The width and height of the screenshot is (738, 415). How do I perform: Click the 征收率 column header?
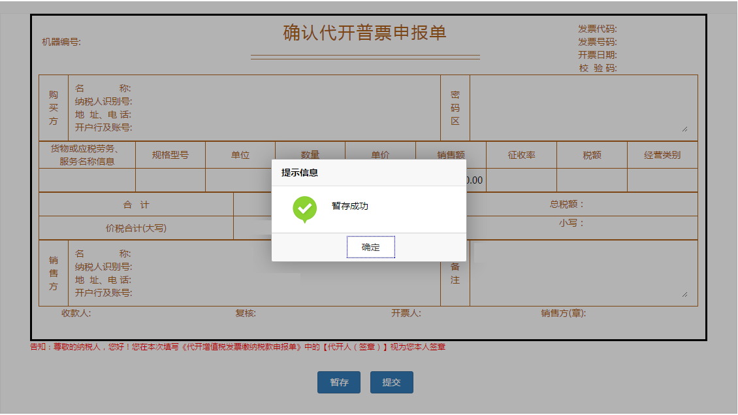coord(521,155)
